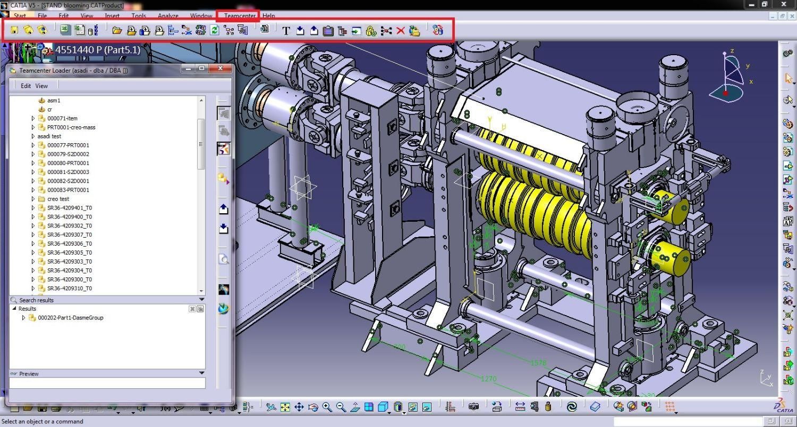
Task: Select the Zoom In tool
Action: pos(327,407)
